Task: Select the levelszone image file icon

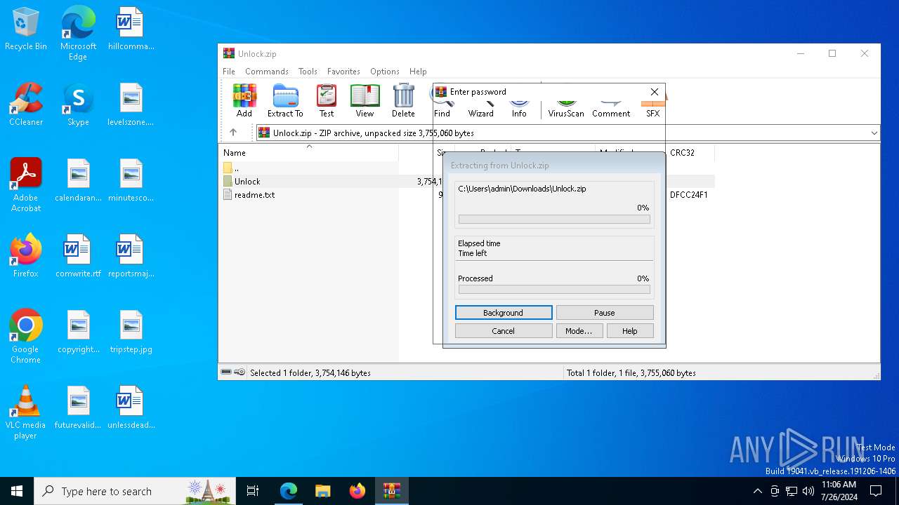Action: (131, 105)
